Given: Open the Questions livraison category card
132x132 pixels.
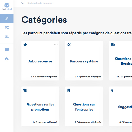Looking at the screenshot, I should (x=120, y=61).
